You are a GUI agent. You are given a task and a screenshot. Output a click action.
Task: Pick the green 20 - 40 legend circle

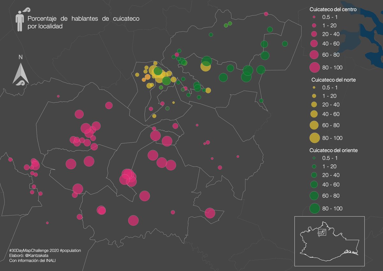[314, 175]
